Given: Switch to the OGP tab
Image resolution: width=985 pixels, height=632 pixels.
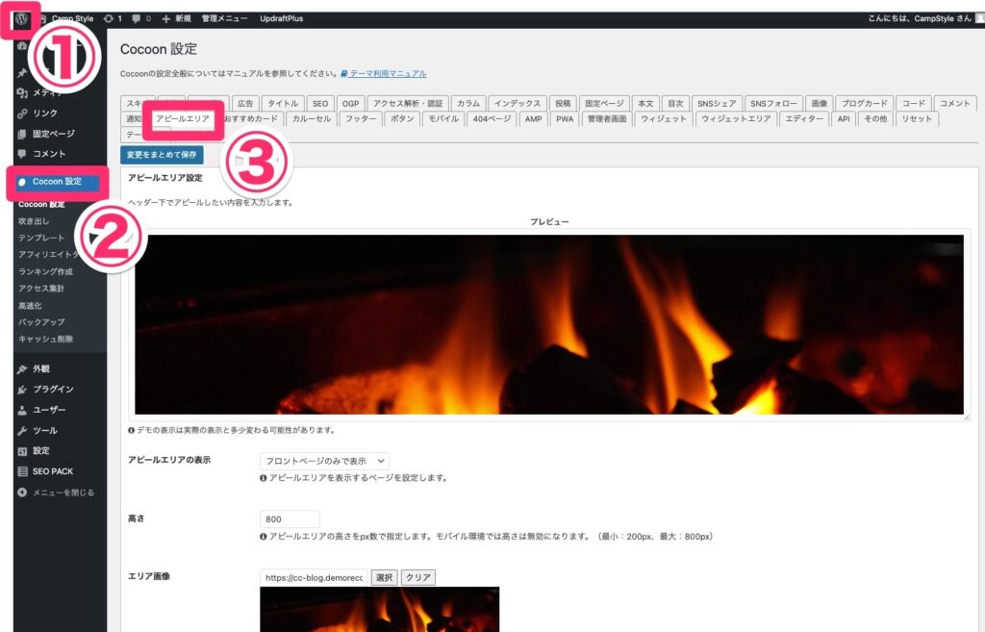Looking at the screenshot, I should click(350, 104).
